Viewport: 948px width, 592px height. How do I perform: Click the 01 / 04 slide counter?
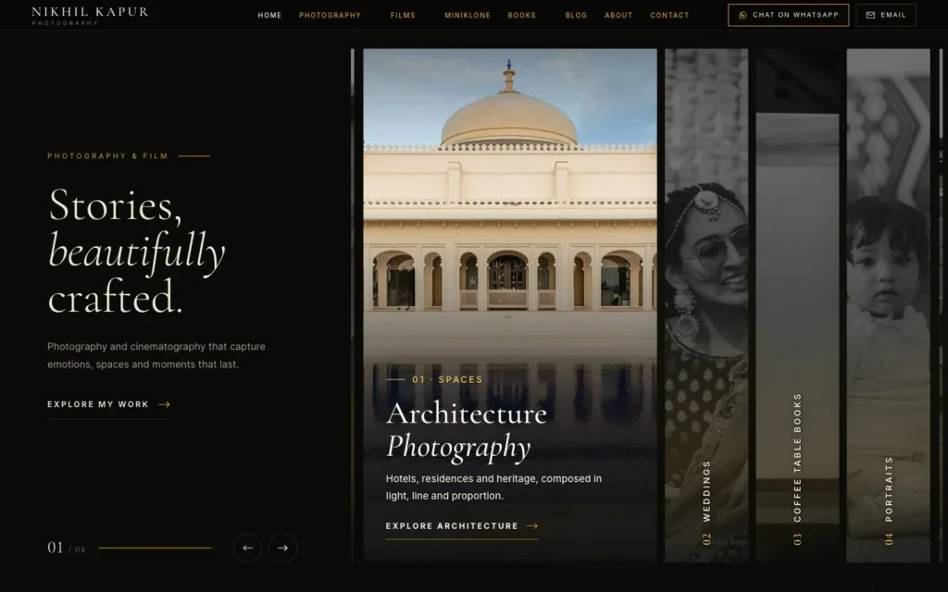(66, 548)
